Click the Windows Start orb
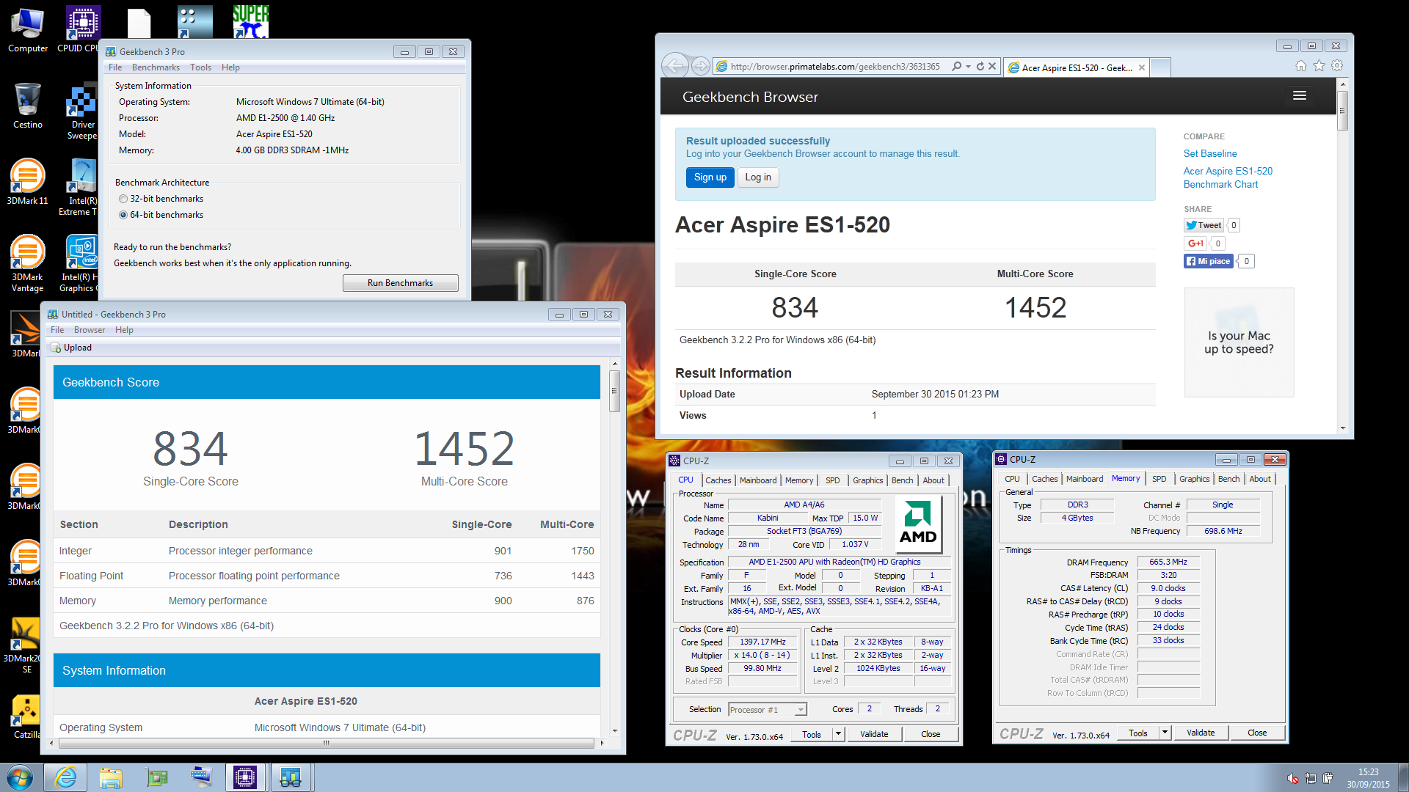 (20, 777)
